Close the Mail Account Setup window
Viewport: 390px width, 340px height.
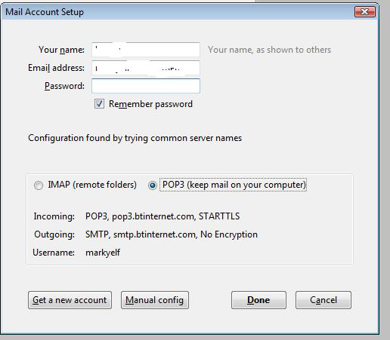pyautogui.click(x=365, y=12)
